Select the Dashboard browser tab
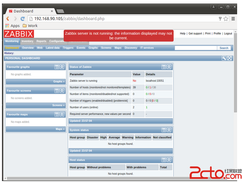 pyautogui.click(x=29, y=11)
